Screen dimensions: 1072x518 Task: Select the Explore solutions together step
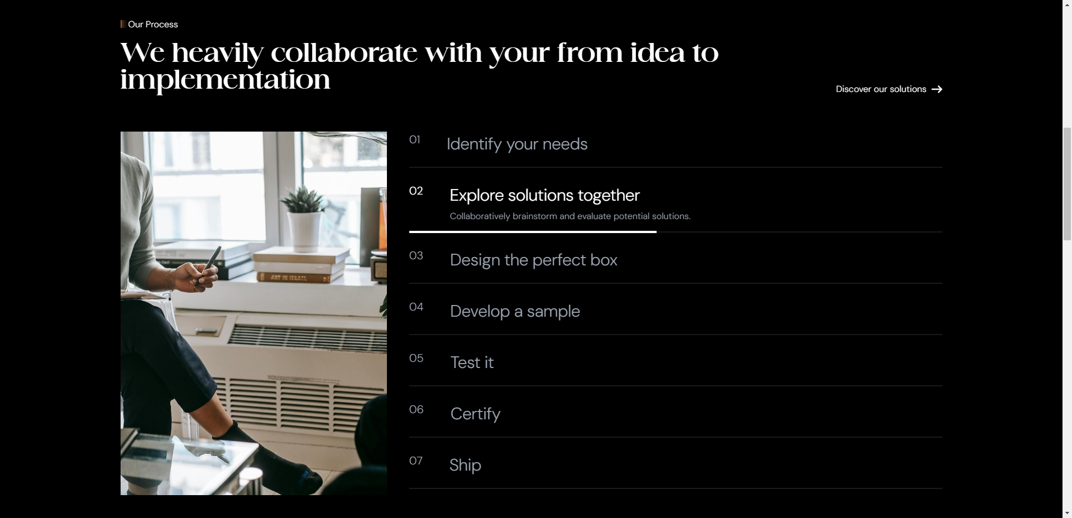point(544,196)
